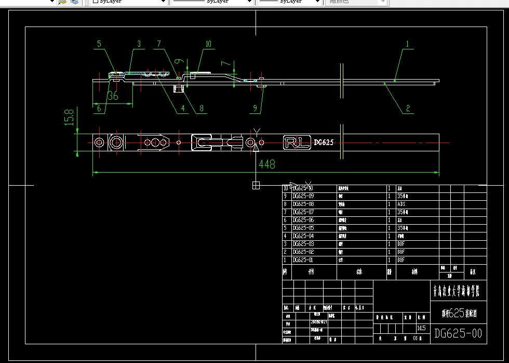Screen dimensions: 509x363
Task: Select balloon number 5 label
Action: pyautogui.click(x=99, y=44)
